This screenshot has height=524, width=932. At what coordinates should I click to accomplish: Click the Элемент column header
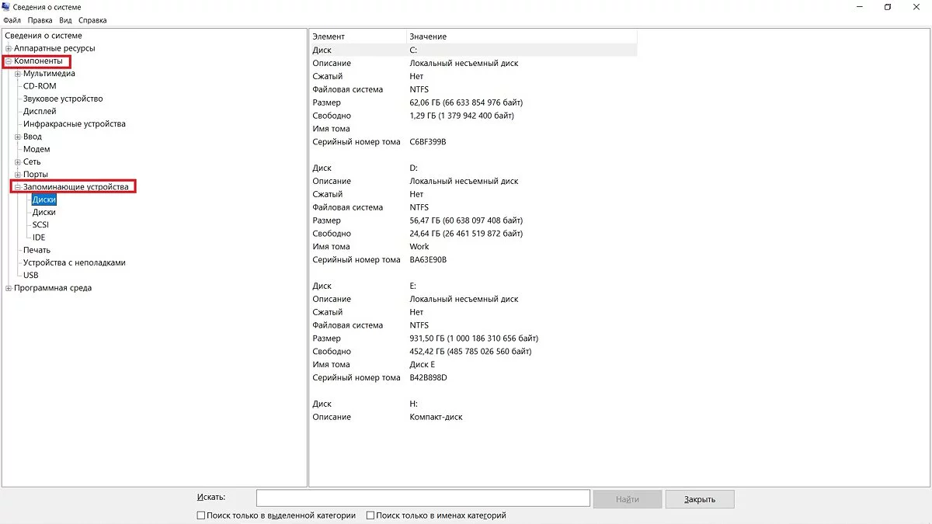click(x=329, y=36)
